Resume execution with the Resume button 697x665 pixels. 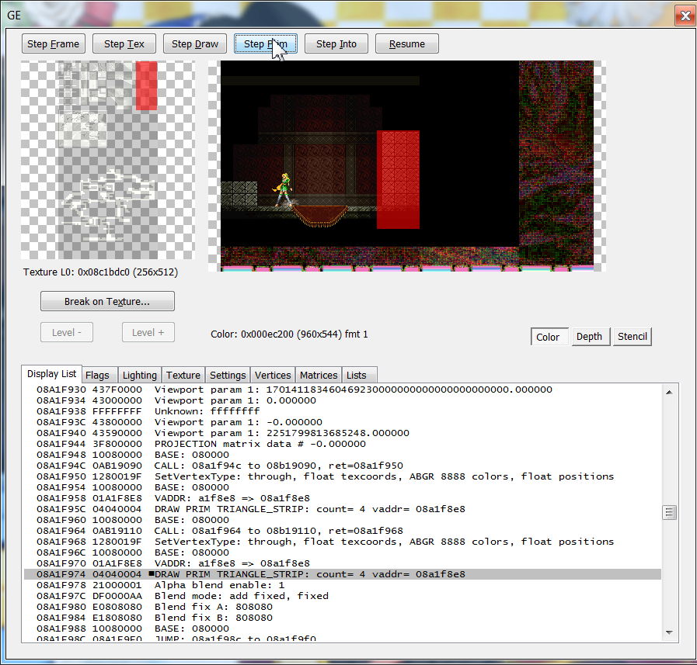(x=406, y=44)
